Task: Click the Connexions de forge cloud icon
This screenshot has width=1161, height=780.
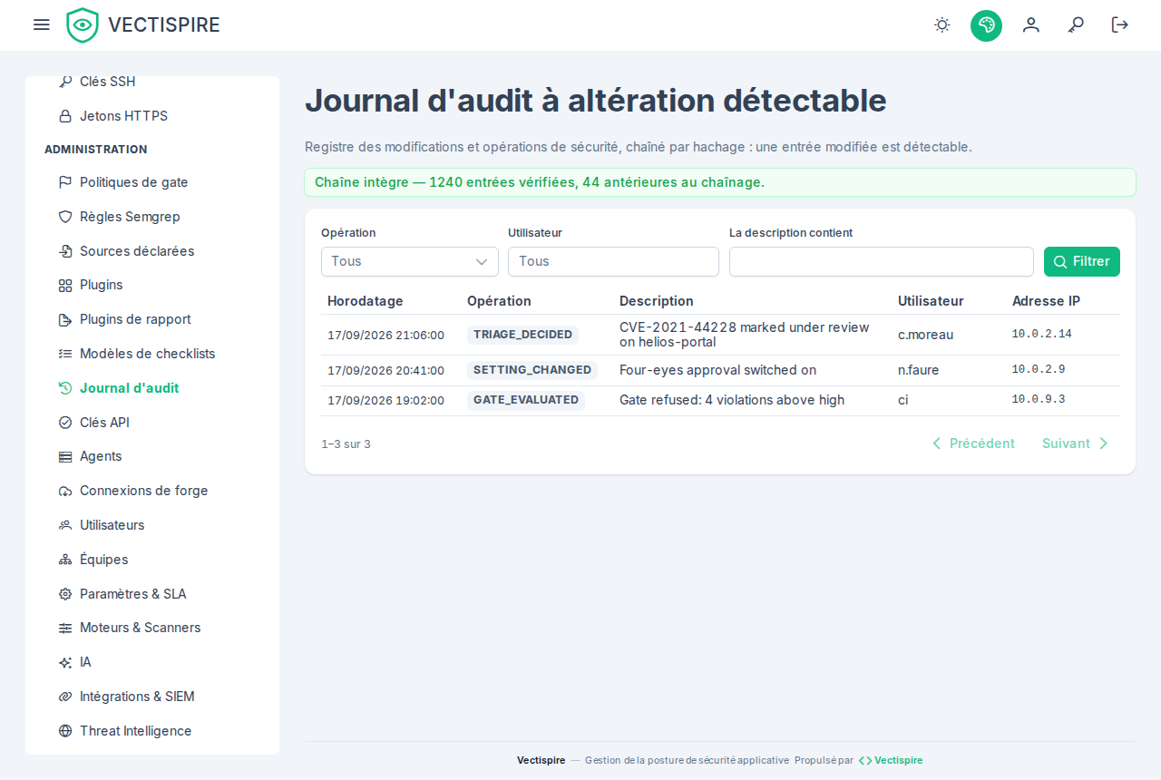Action: pyautogui.click(x=65, y=491)
